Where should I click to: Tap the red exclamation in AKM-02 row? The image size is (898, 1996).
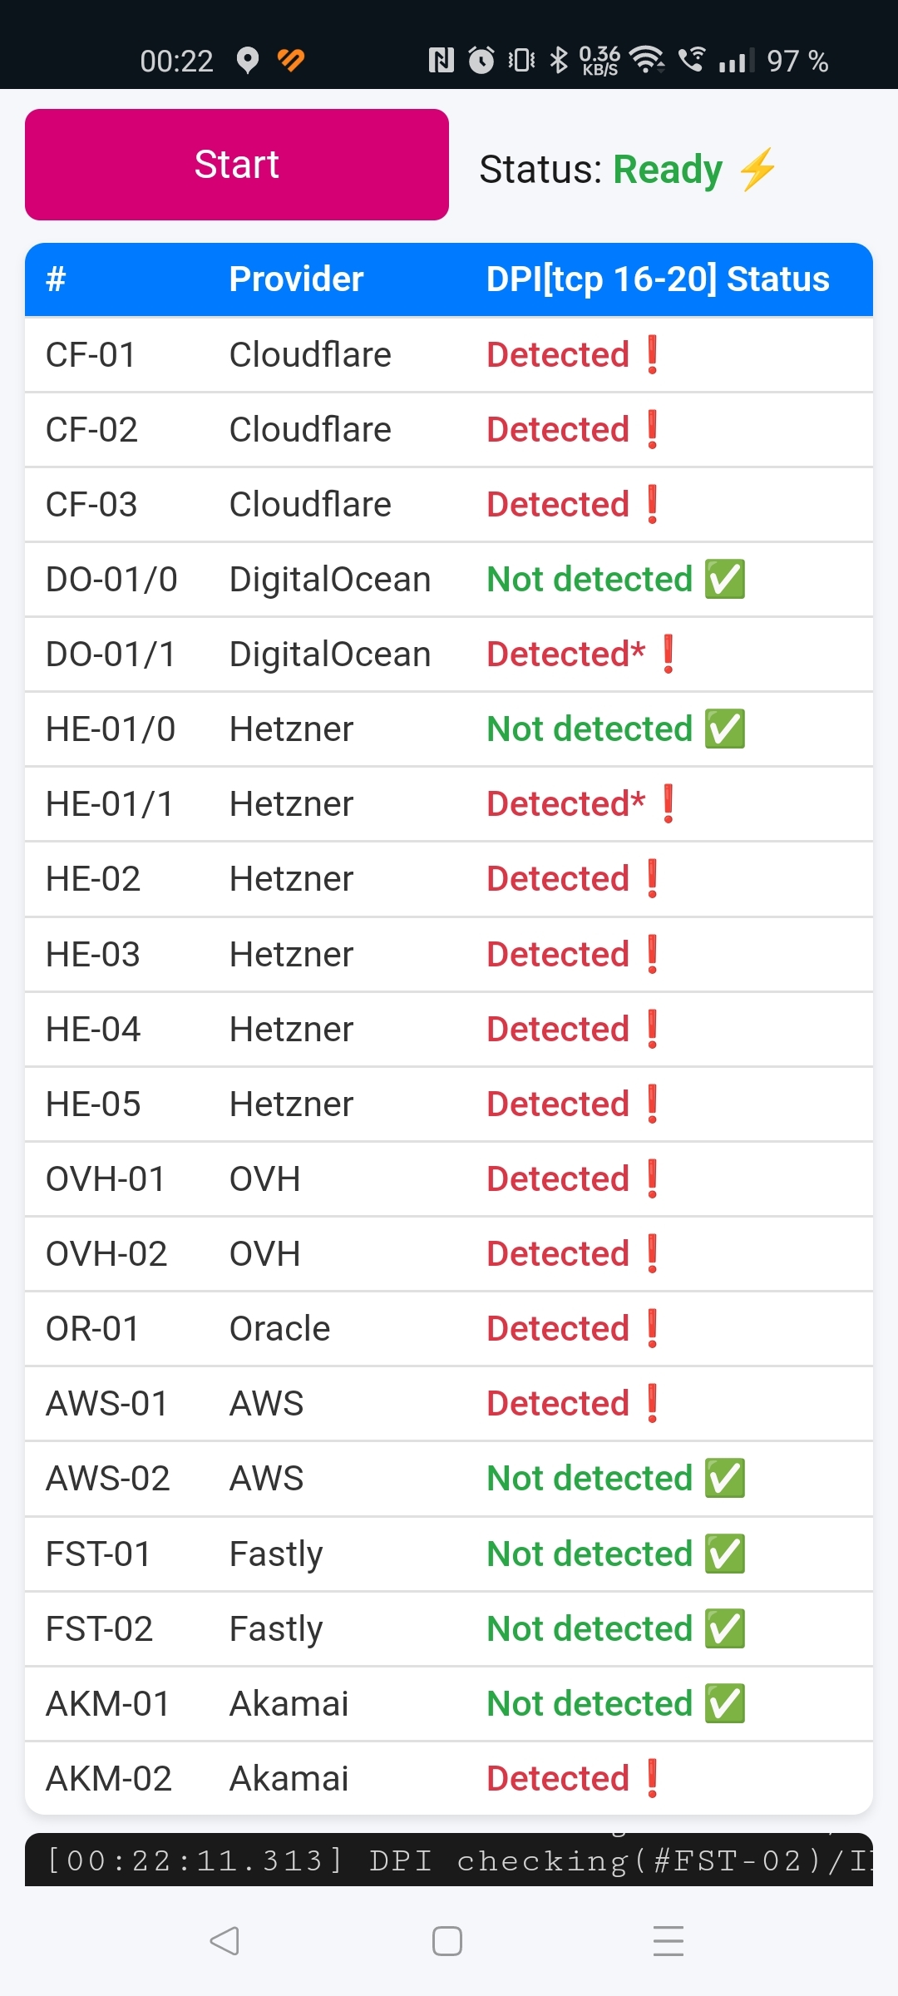tap(653, 1778)
